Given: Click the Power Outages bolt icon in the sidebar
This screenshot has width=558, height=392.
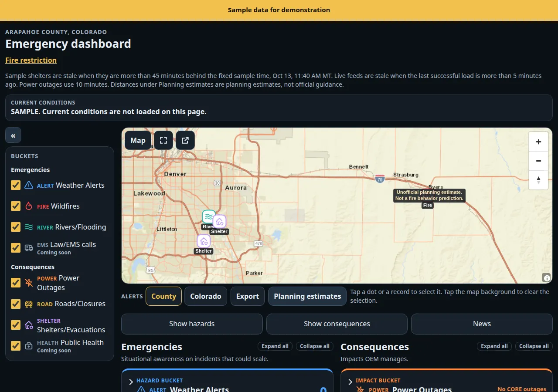Looking at the screenshot, I should coord(29,283).
